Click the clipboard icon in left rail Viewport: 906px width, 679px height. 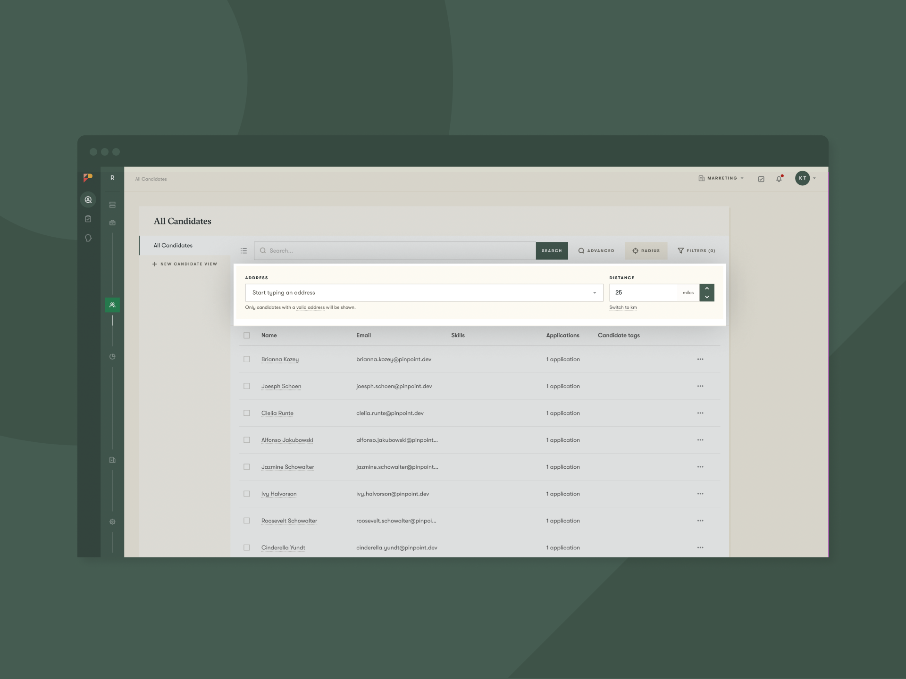click(88, 219)
